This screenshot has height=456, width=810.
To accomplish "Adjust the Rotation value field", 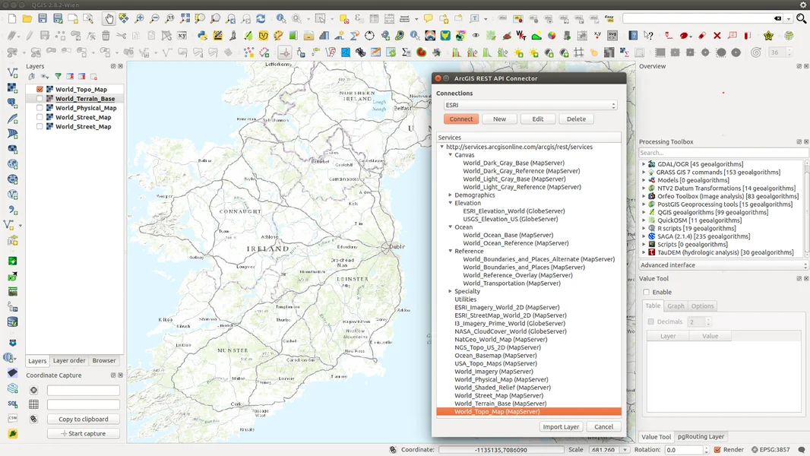I will point(682,449).
